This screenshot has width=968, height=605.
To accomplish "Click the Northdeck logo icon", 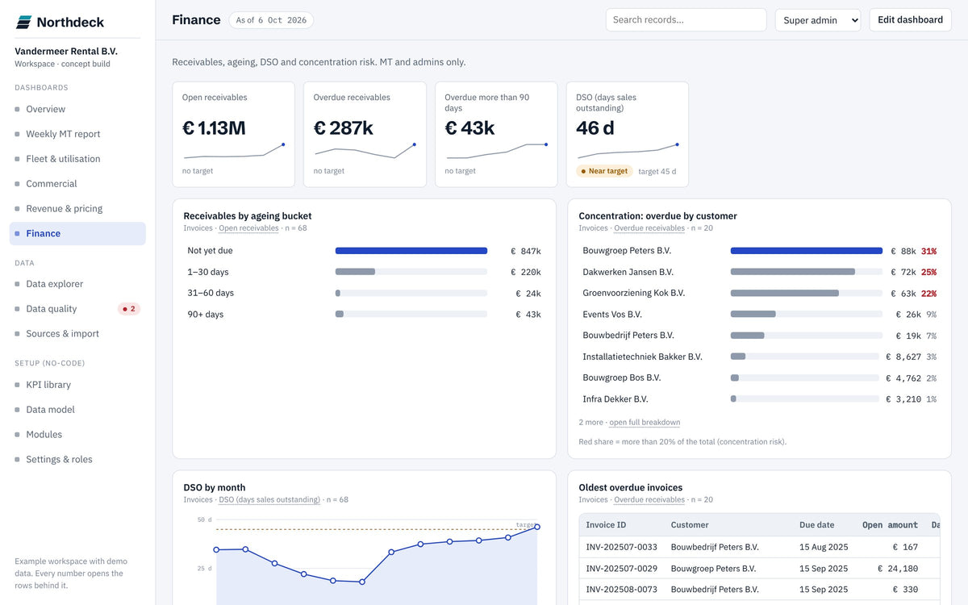I will click(24, 22).
